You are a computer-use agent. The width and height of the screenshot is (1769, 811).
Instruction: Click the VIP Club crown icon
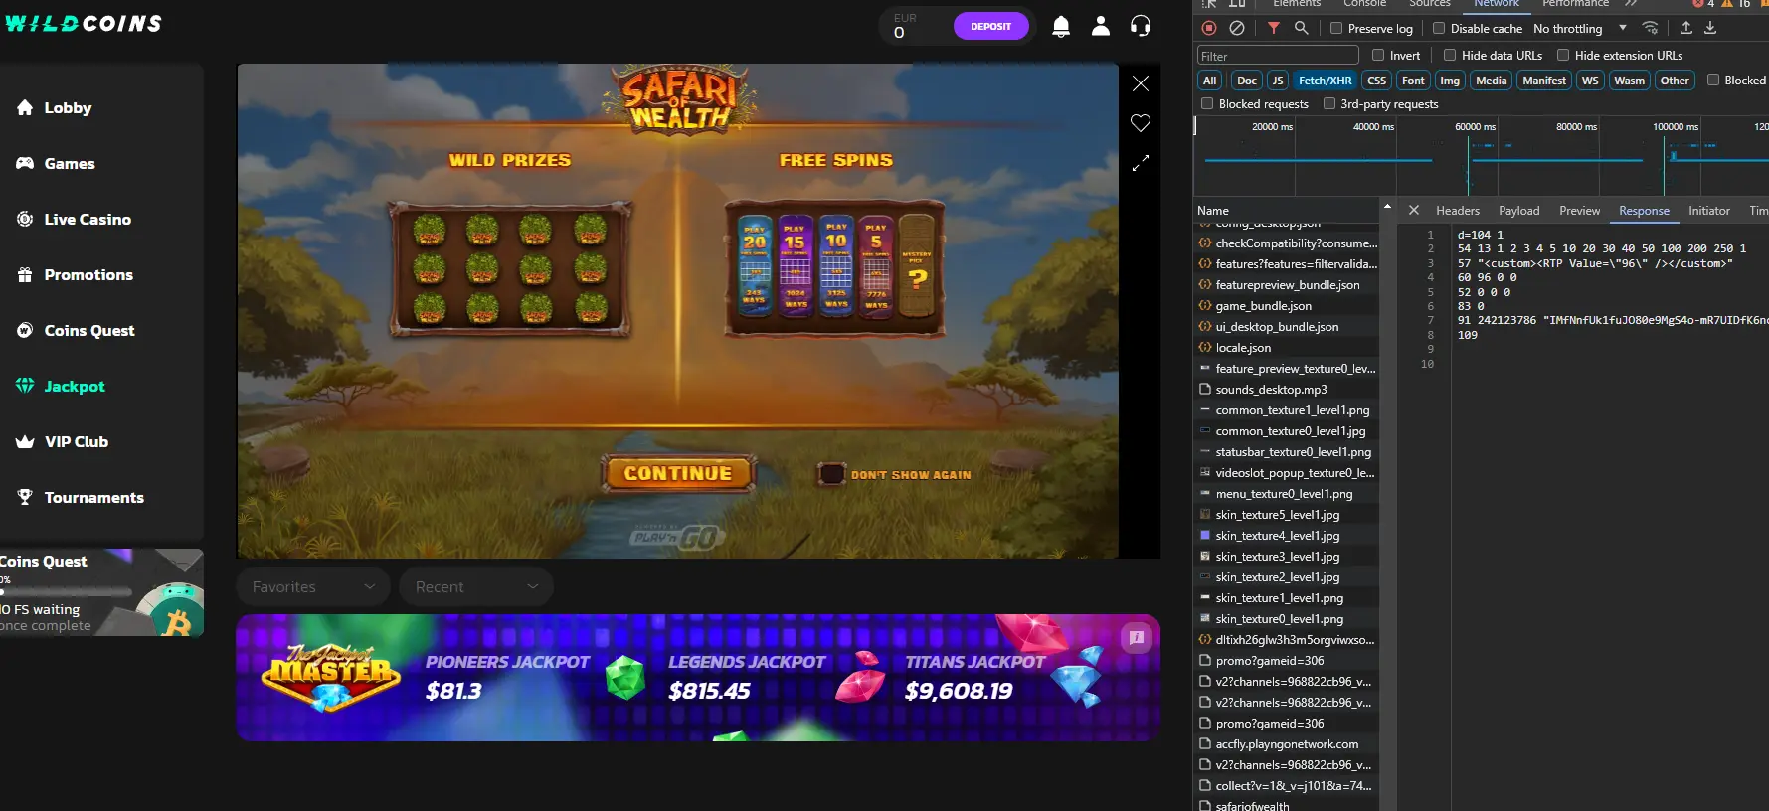pyautogui.click(x=25, y=441)
